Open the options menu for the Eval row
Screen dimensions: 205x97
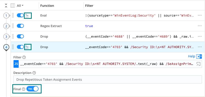tap(199, 15)
